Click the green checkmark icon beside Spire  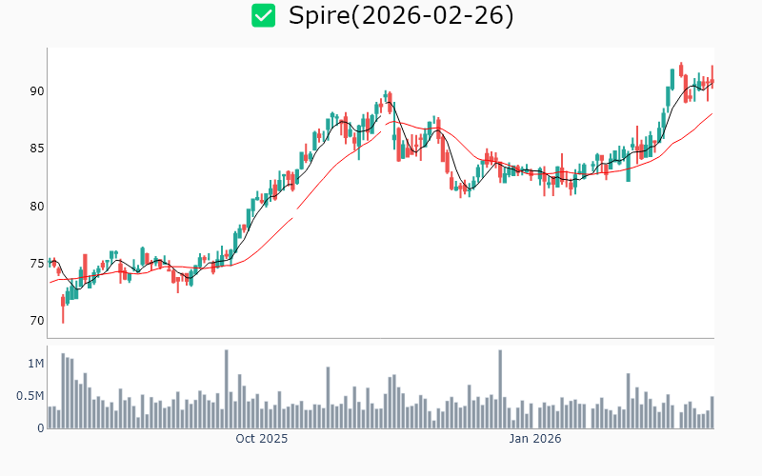pyautogui.click(x=264, y=16)
